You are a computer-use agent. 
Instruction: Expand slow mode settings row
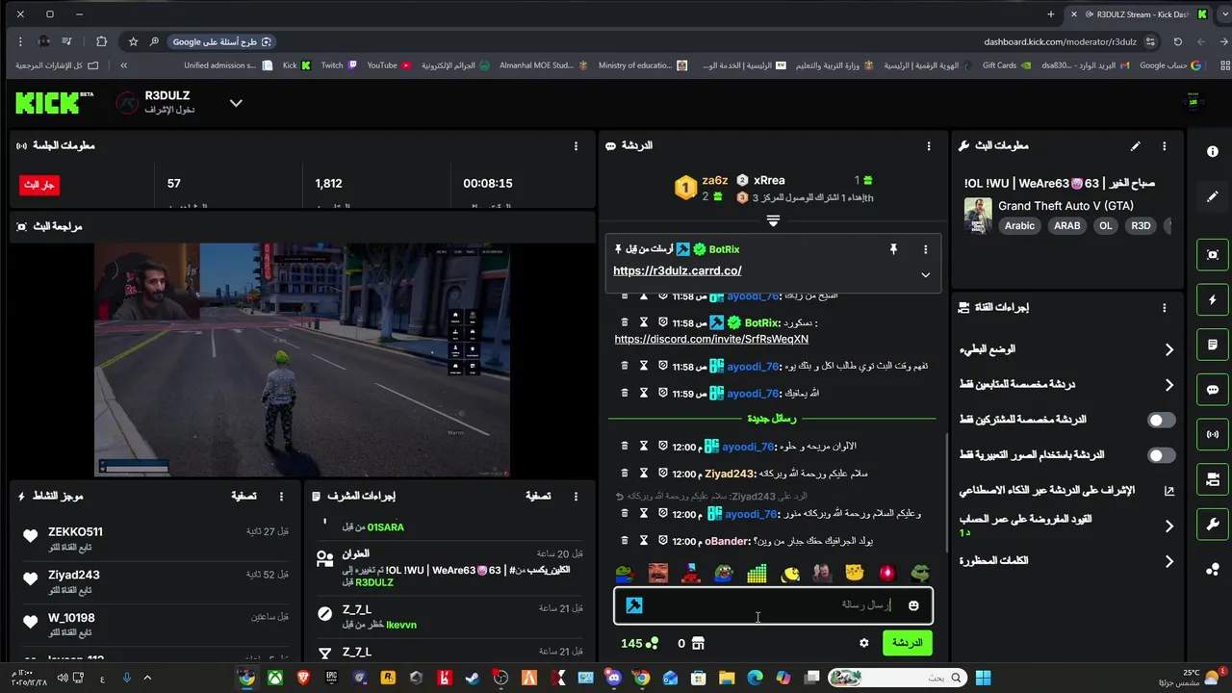click(x=1066, y=349)
